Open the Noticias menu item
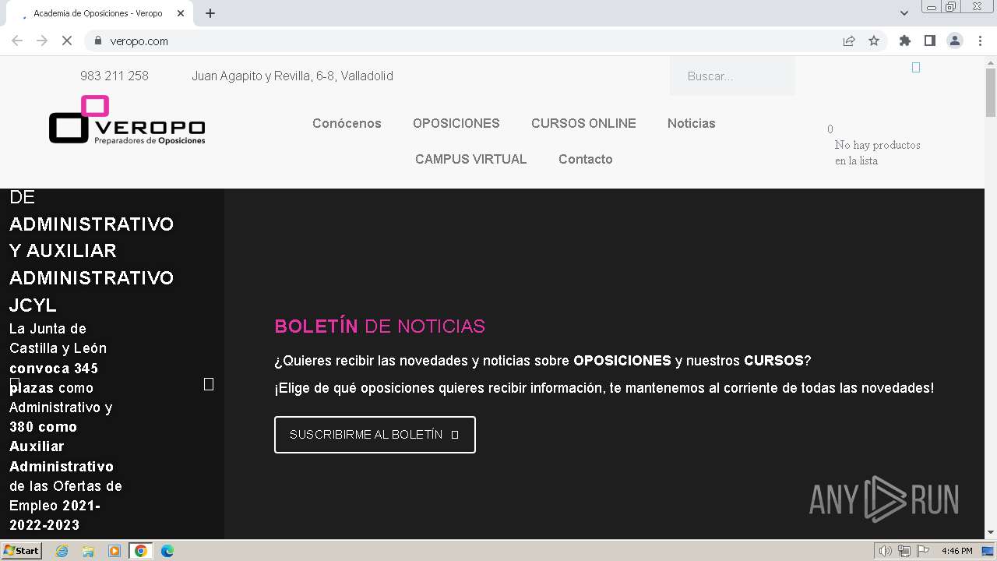This screenshot has height=561, width=997. coord(691,123)
